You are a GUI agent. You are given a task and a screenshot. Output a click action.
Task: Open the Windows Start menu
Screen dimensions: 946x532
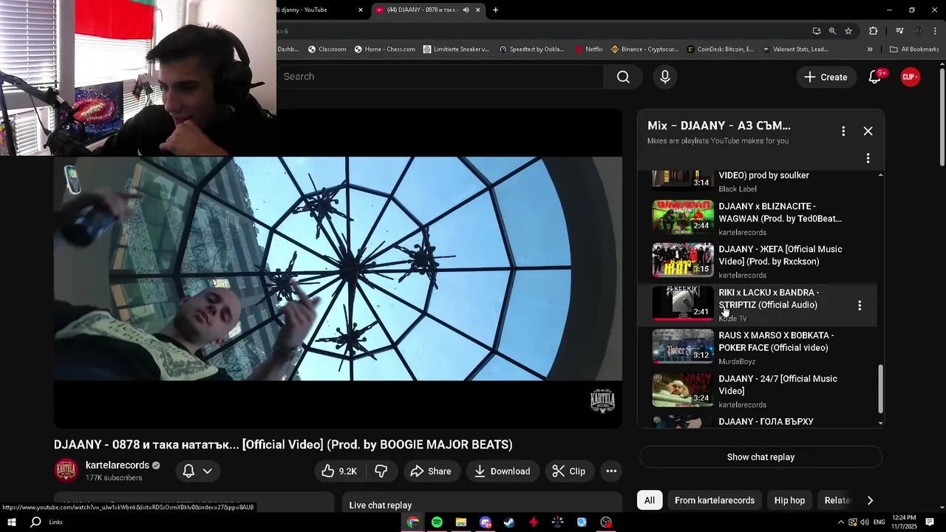11,522
